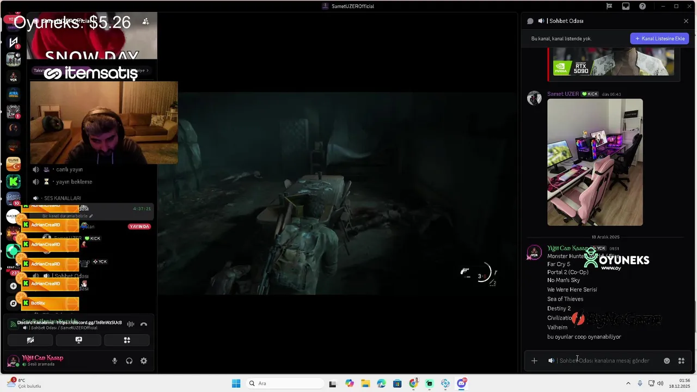
Task: Toggle headphone deafen in user panel
Action: pos(129,360)
